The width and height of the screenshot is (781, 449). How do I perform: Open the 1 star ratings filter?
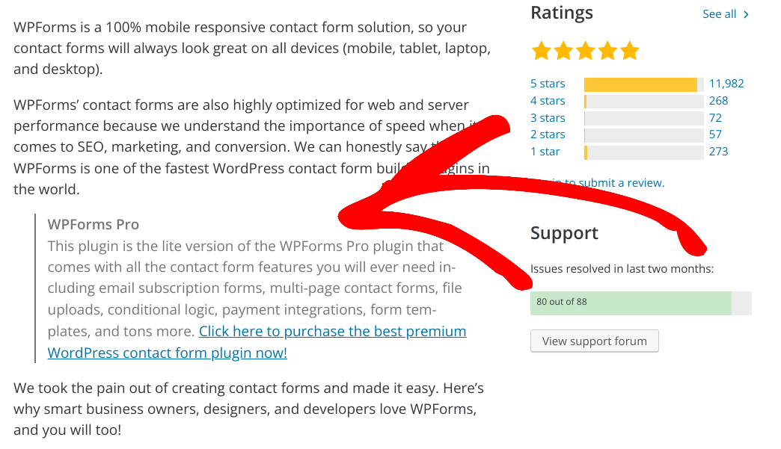[x=544, y=151]
